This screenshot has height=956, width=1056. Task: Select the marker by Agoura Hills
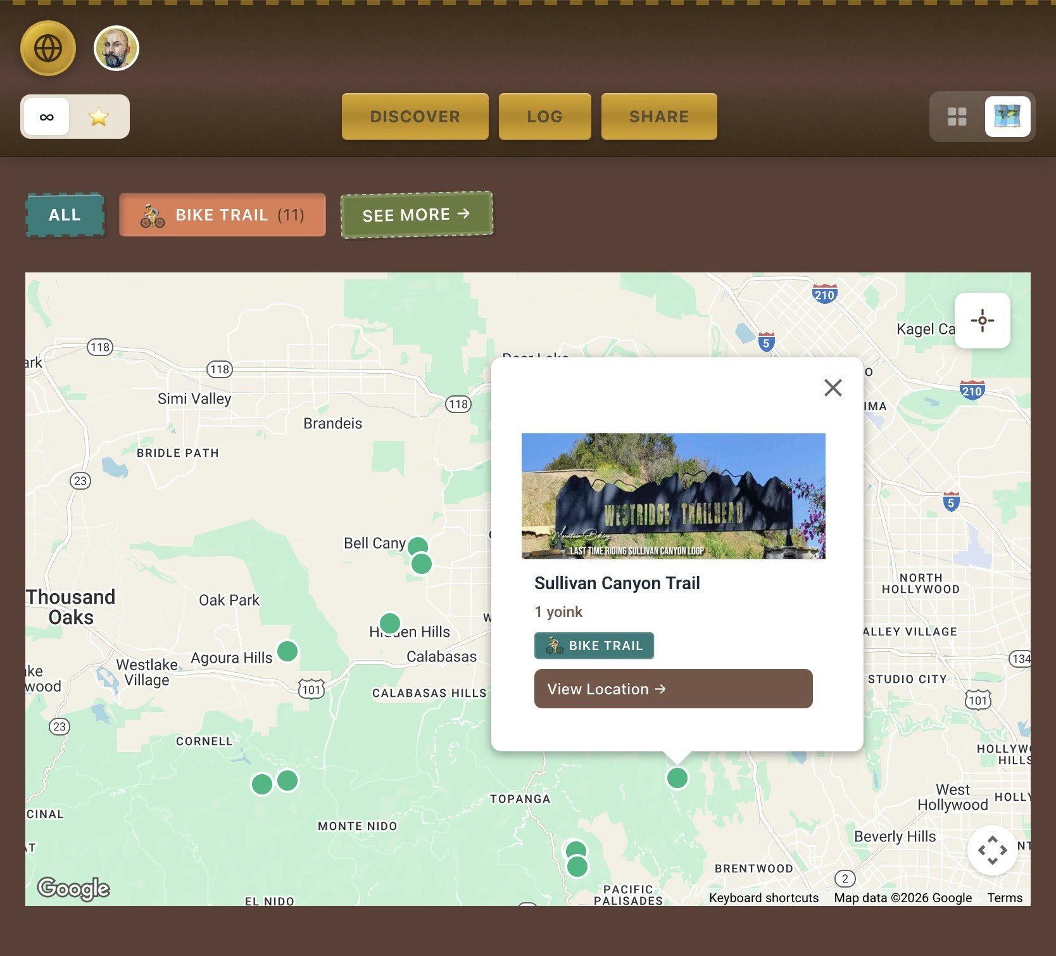point(287,651)
